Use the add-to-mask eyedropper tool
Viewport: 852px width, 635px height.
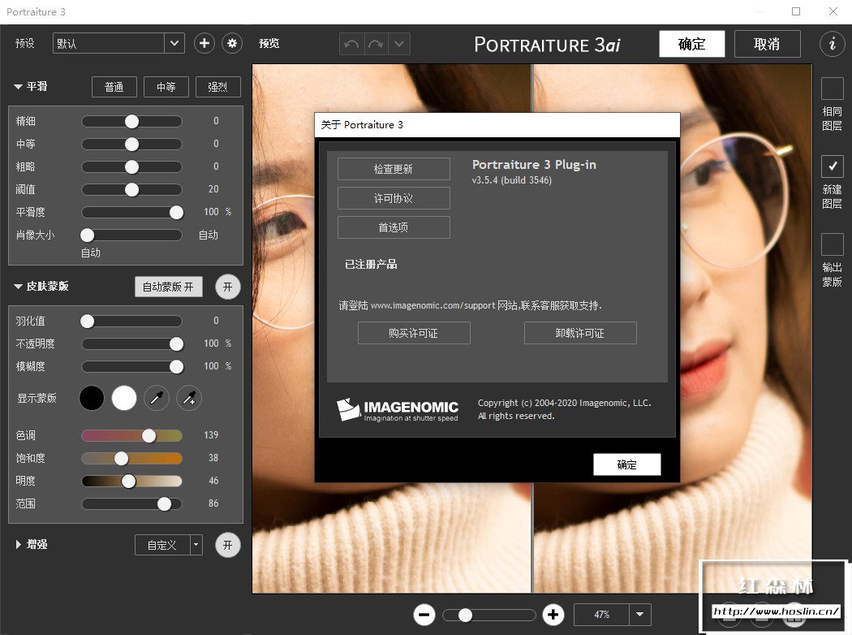pos(189,399)
